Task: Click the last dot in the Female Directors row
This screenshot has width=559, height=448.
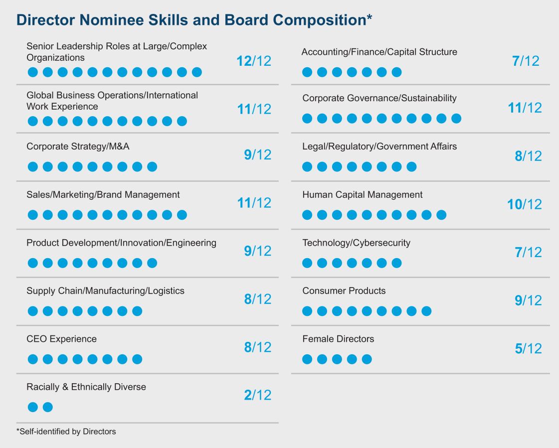Action: 367,359
